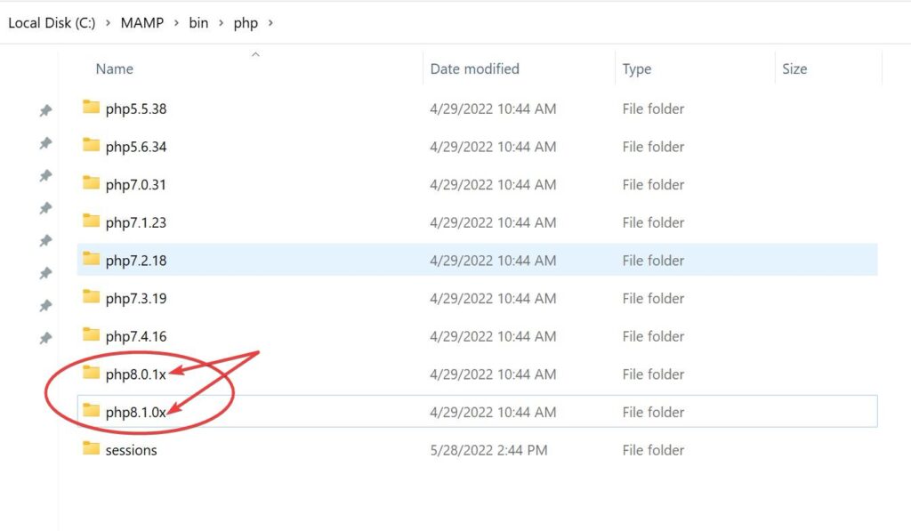Screen dimensions: 911x531
Task: Click the pin icon beside php7.4.16 row
Action: coord(45,306)
